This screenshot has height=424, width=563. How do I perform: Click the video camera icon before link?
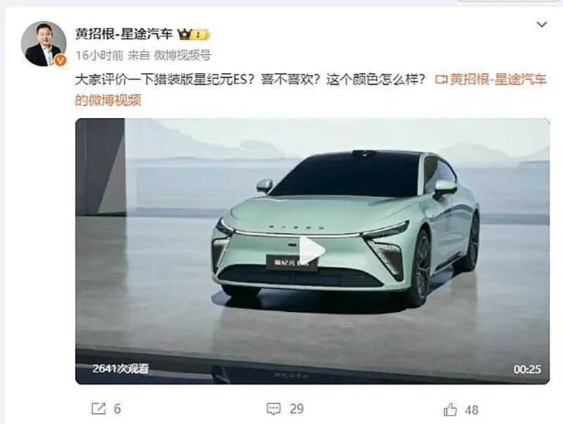(441, 79)
